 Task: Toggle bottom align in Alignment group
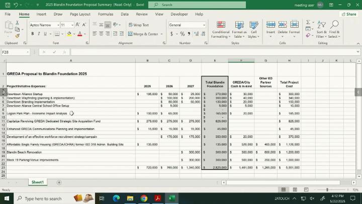point(108,25)
